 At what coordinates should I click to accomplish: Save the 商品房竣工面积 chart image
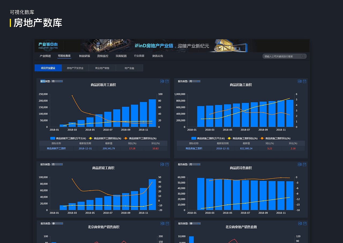pyautogui.click(x=167, y=164)
